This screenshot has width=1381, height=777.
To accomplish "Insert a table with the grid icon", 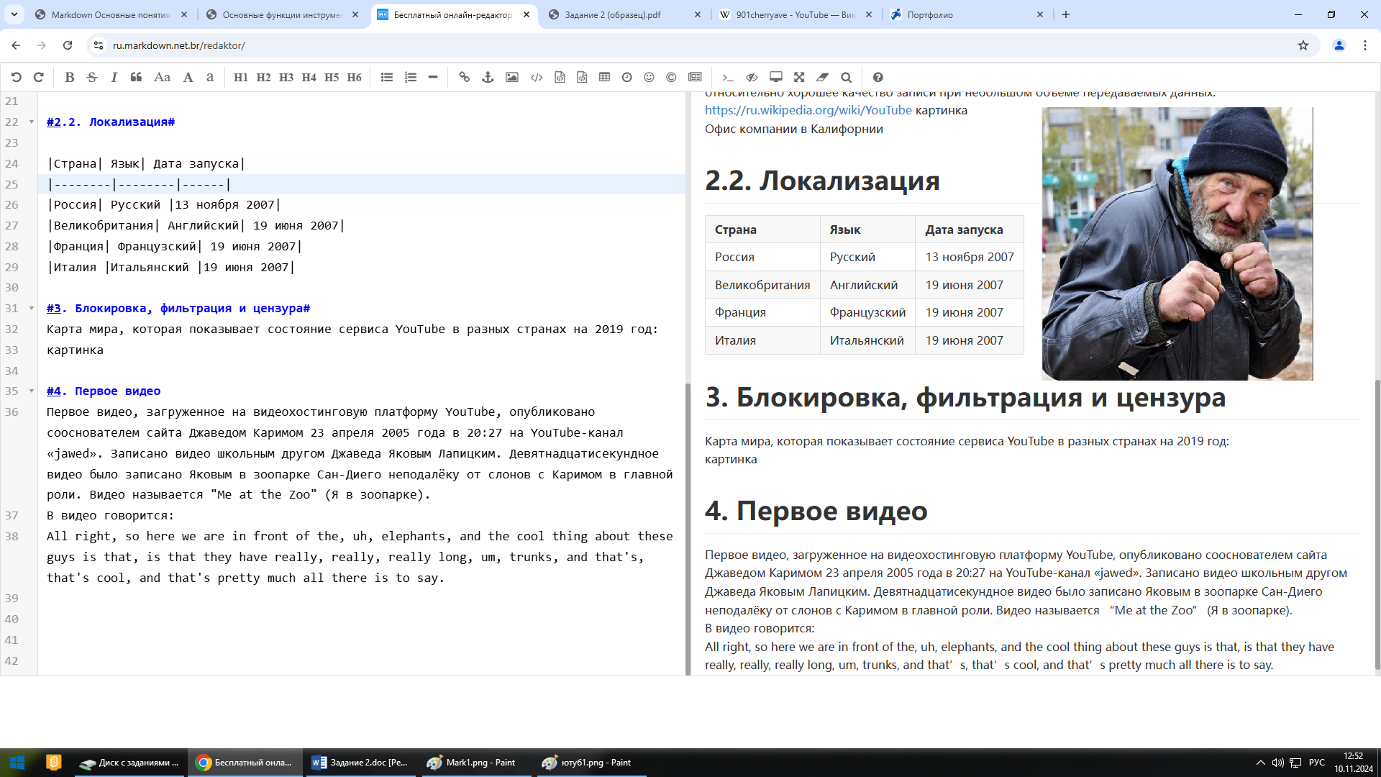I will point(604,77).
